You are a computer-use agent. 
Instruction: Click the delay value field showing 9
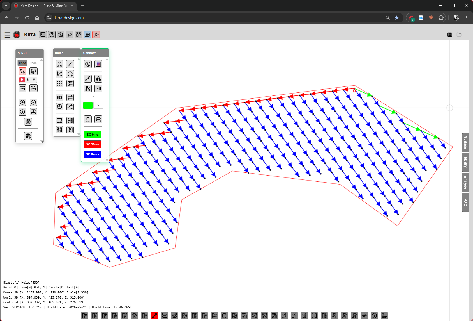tap(98, 105)
